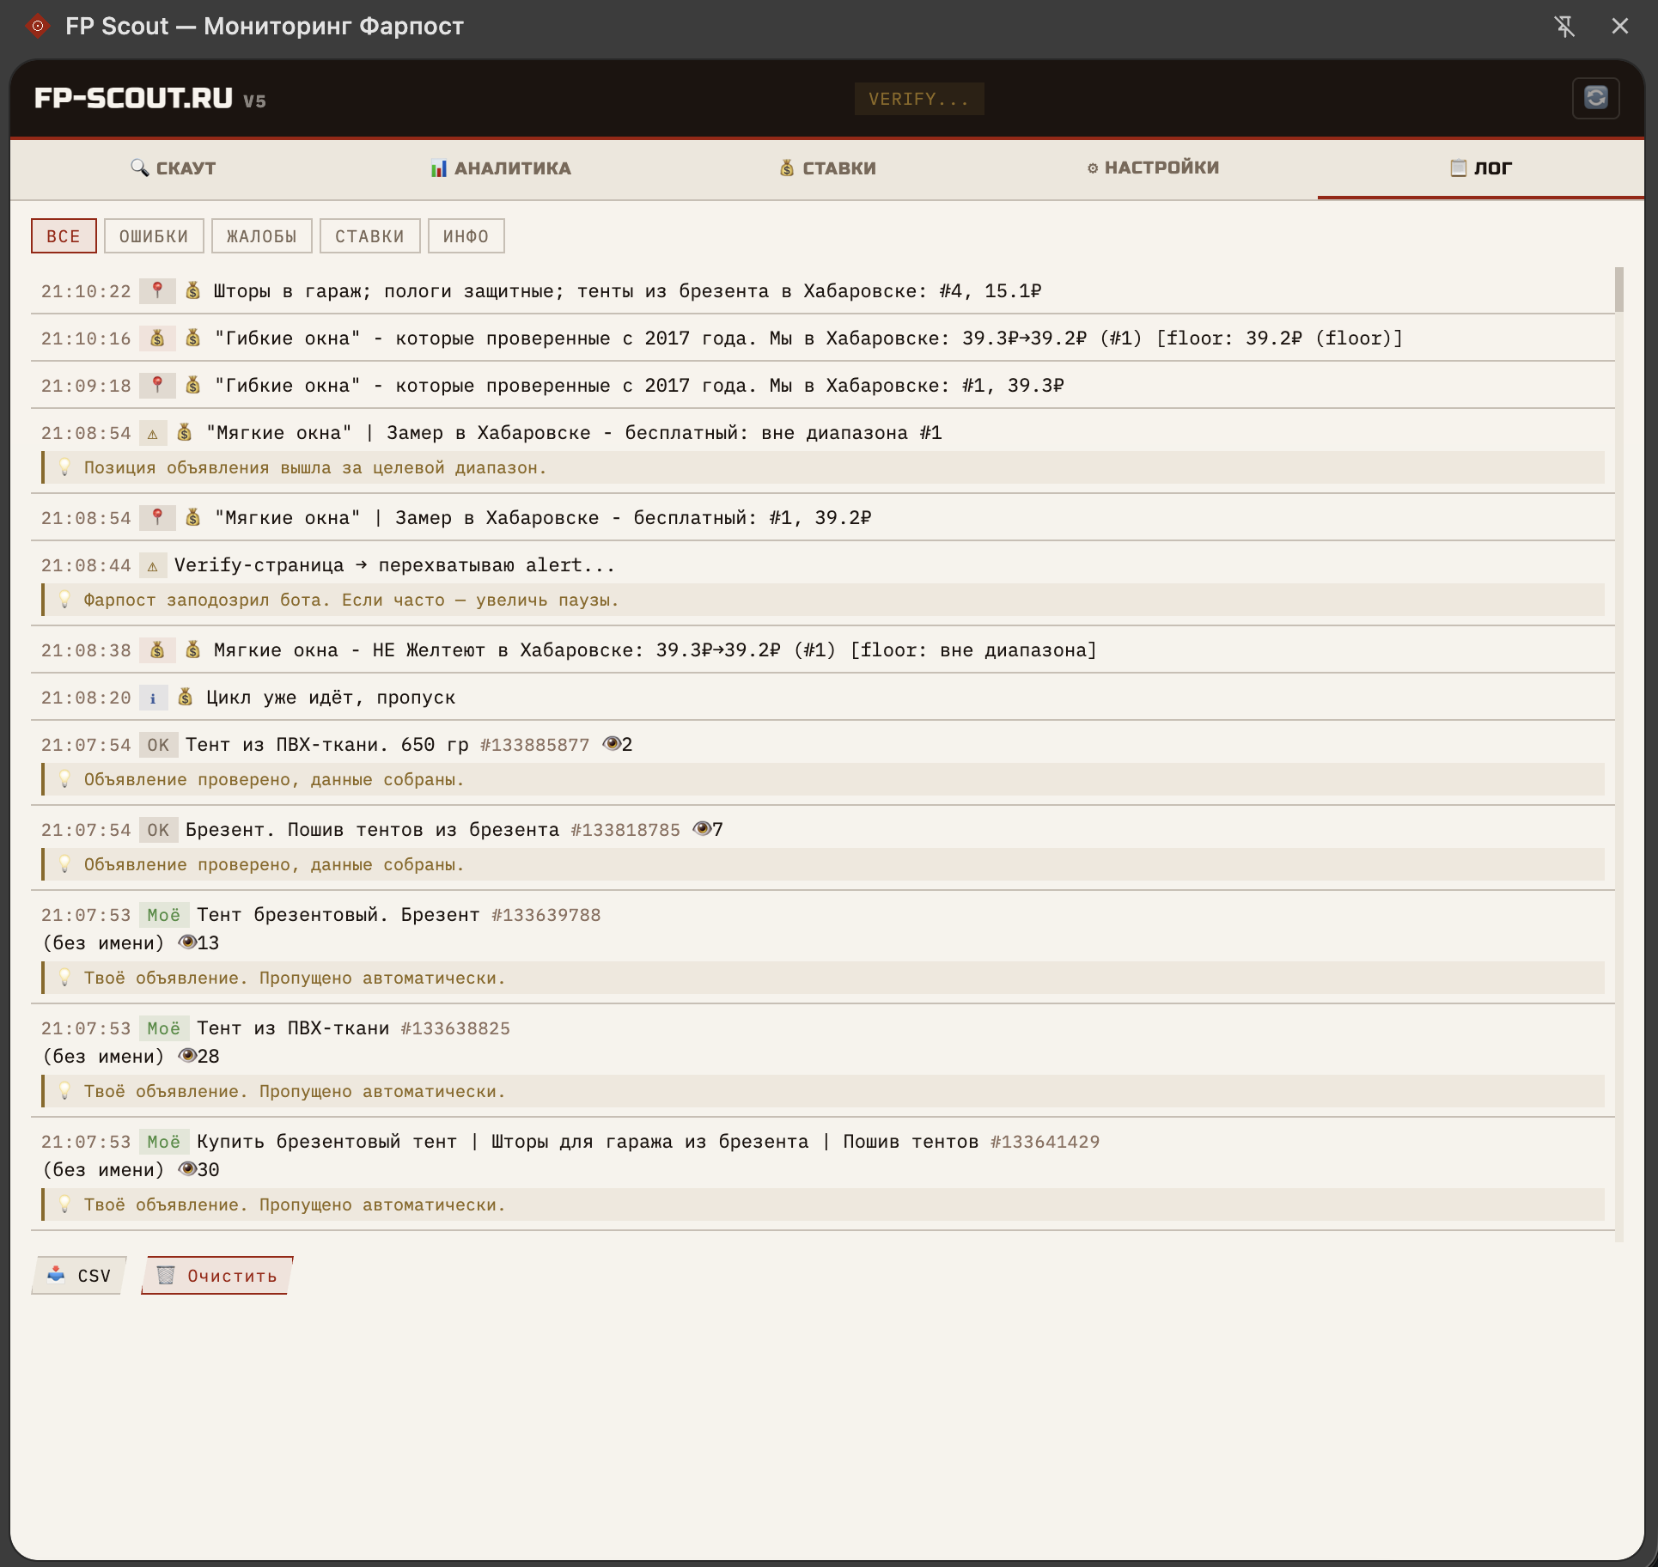Click the 21:09:18 'Гибкие окна' entry text
This screenshot has width=1658, height=1567.
tap(638, 386)
